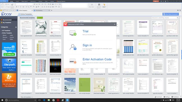The height and width of the screenshot is (102, 182).
Task: Click the Sign in user-lock icon
Action: pos(73,47)
